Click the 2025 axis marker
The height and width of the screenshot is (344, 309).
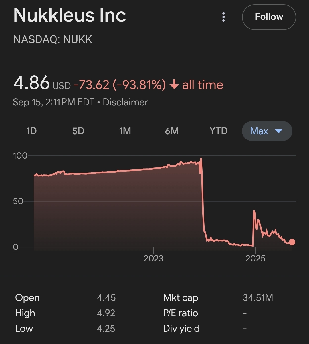(x=255, y=258)
